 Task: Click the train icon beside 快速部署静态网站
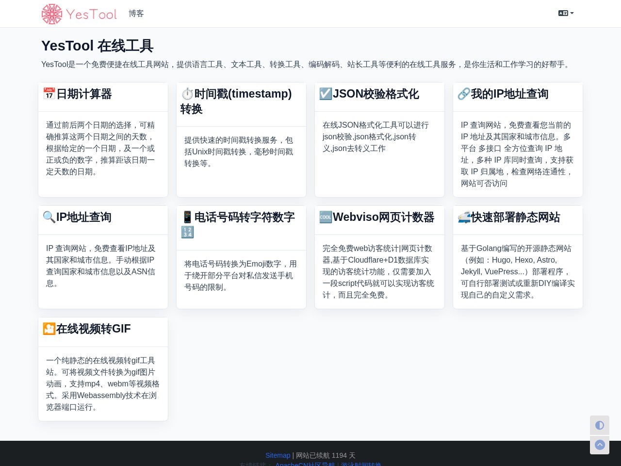(x=464, y=217)
